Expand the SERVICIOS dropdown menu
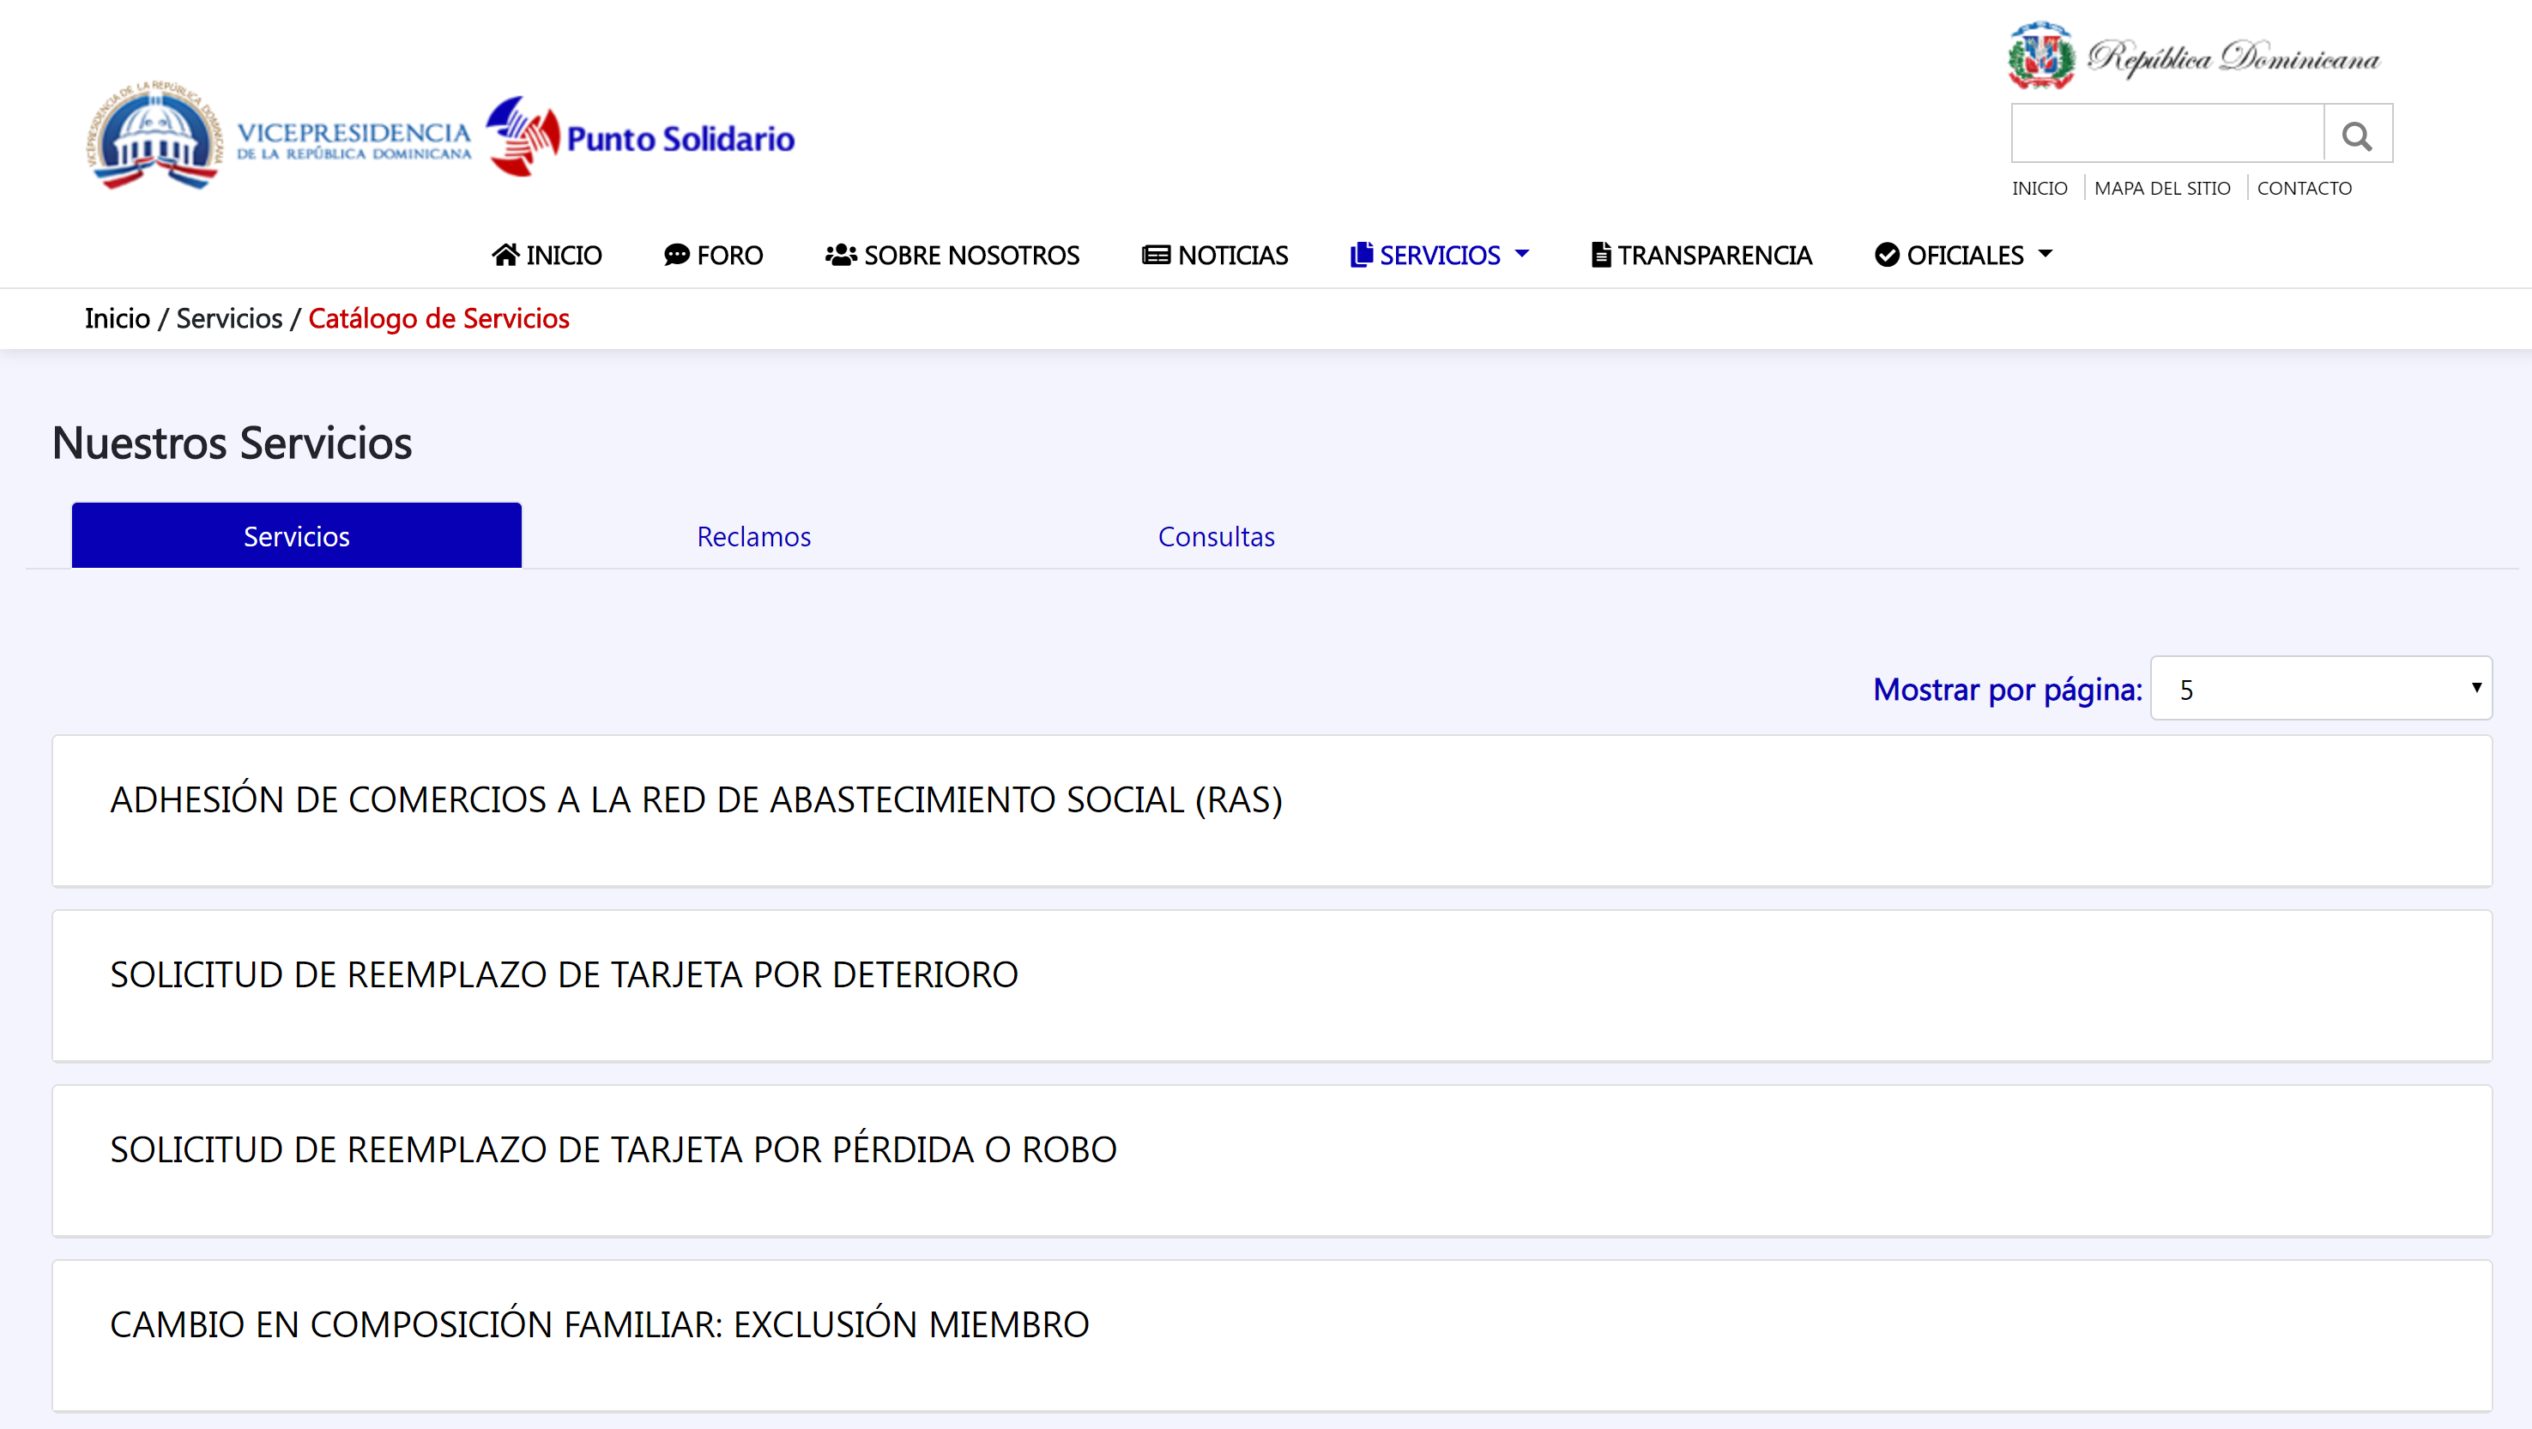Viewport: 2532px width, 1429px height. click(1440, 256)
